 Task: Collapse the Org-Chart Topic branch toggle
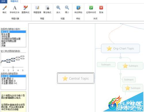tap(120, 58)
